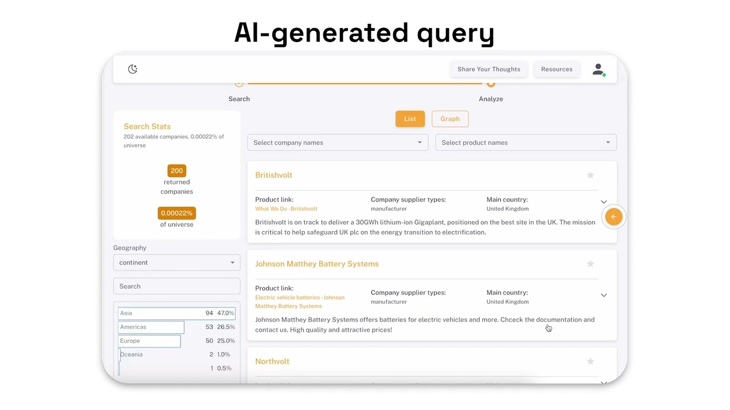
Task: Click Europe's 25.0% percentage value
Action: pyautogui.click(x=226, y=341)
